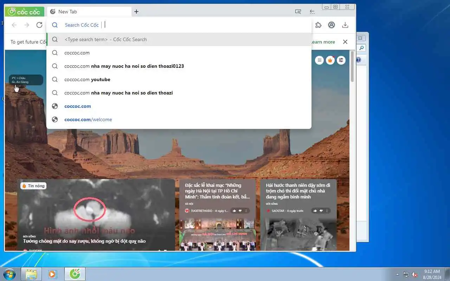Screen dimensions: 450x281
Task: Switch to the New Tab tab
Action: 89,12
